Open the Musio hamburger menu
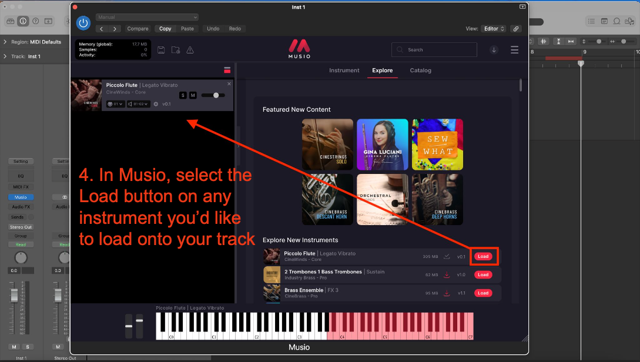This screenshot has height=362, width=640. (x=514, y=50)
